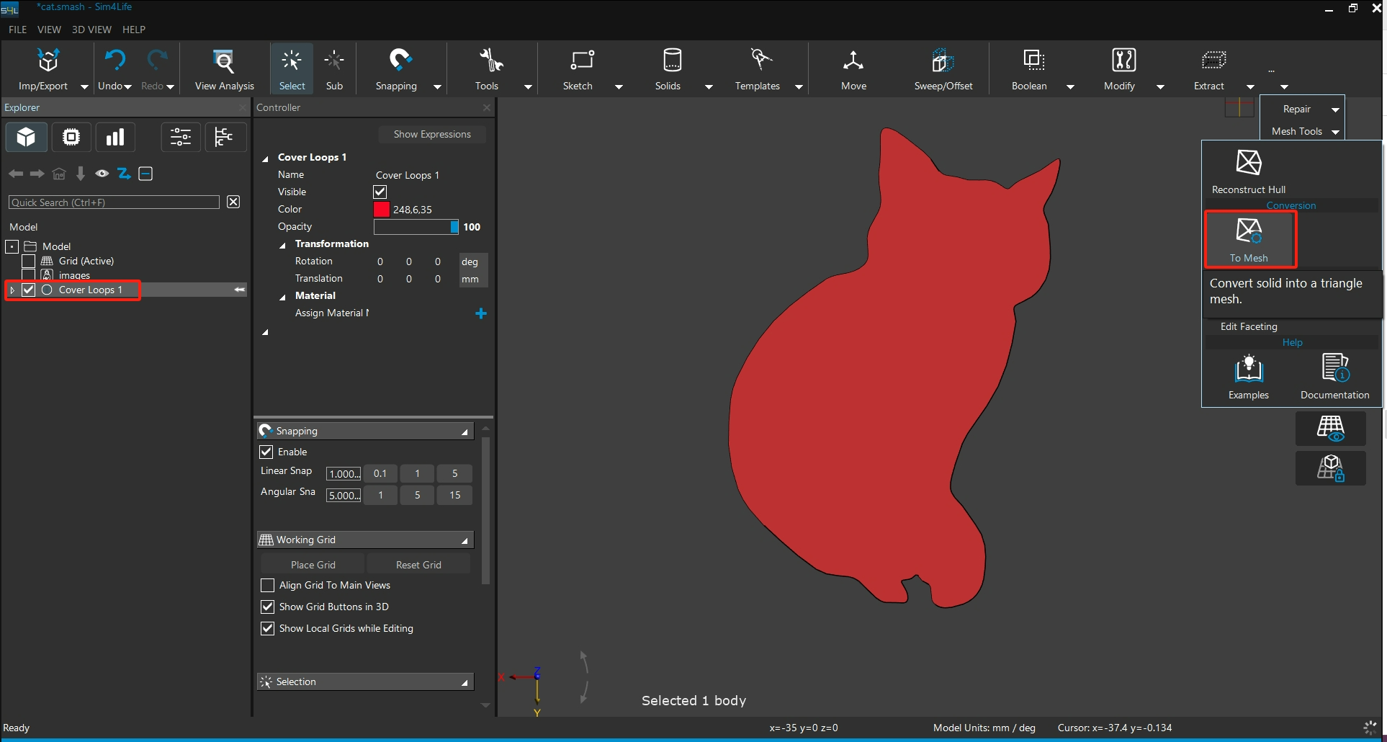The image size is (1387, 742).
Task: Expand the Cover Loops 1 tree node
Action: click(x=12, y=290)
